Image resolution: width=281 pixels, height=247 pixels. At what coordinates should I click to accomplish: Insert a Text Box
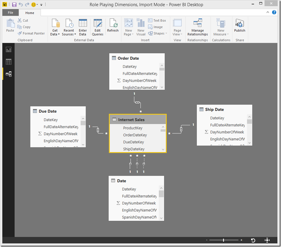[x=157, y=20]
